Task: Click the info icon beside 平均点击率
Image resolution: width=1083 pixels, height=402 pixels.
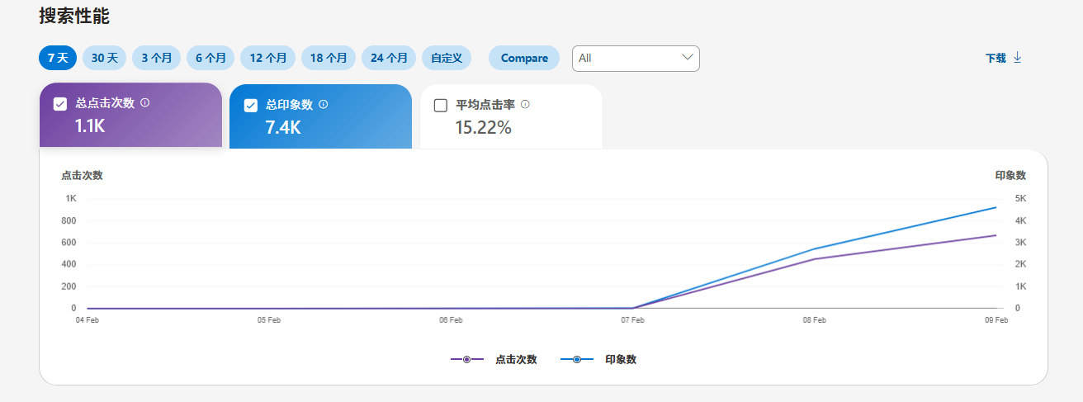Action: click(525, 104)
